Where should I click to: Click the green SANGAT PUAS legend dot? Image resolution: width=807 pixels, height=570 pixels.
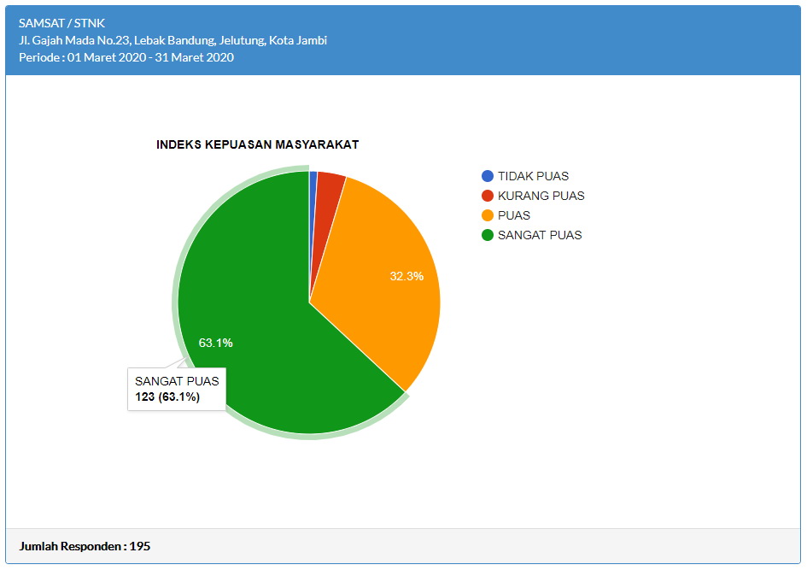coord(488,235)
